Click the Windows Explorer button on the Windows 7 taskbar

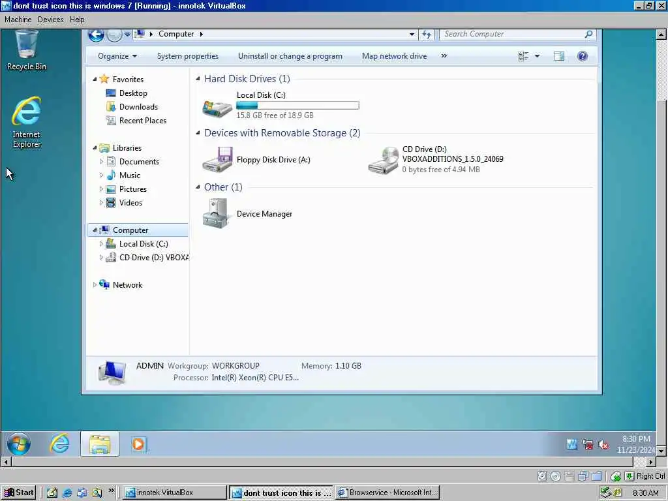coord(100,444)
